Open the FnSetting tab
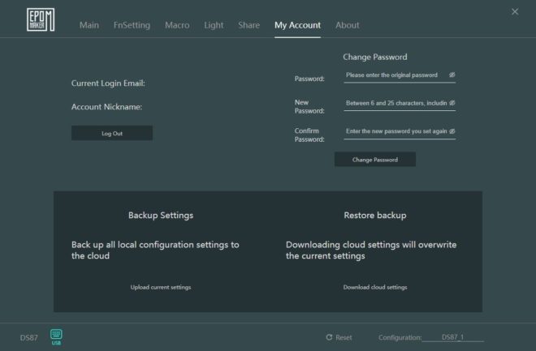The width and height of the screenshot is (536, 351). 132,25
